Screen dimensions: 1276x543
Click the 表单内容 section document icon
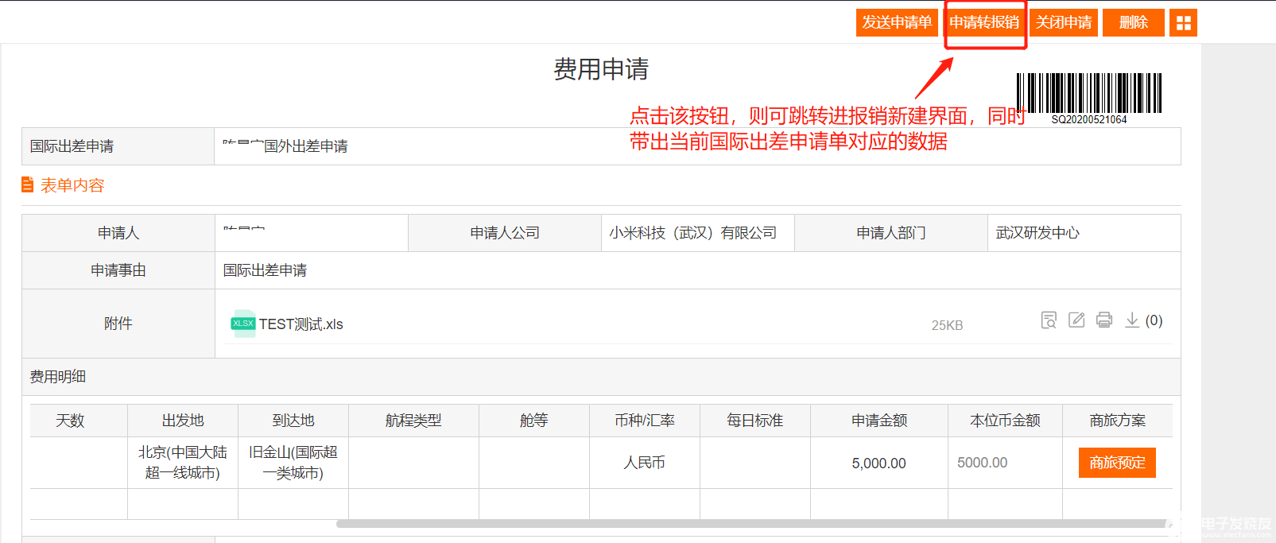tap(28, 185)
